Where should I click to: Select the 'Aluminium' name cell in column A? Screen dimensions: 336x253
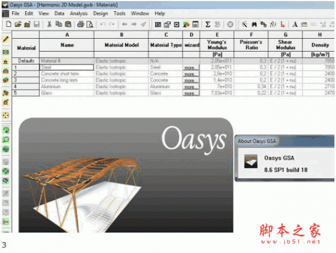coord(67,87)
